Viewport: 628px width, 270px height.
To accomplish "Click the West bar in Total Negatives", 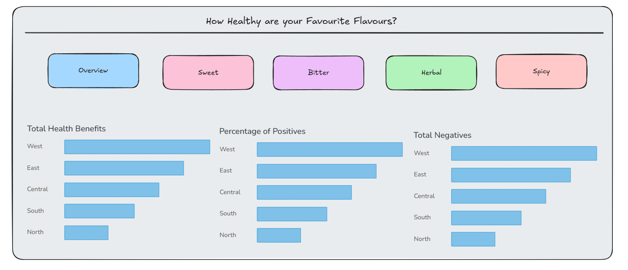I will tap(524, 153).
